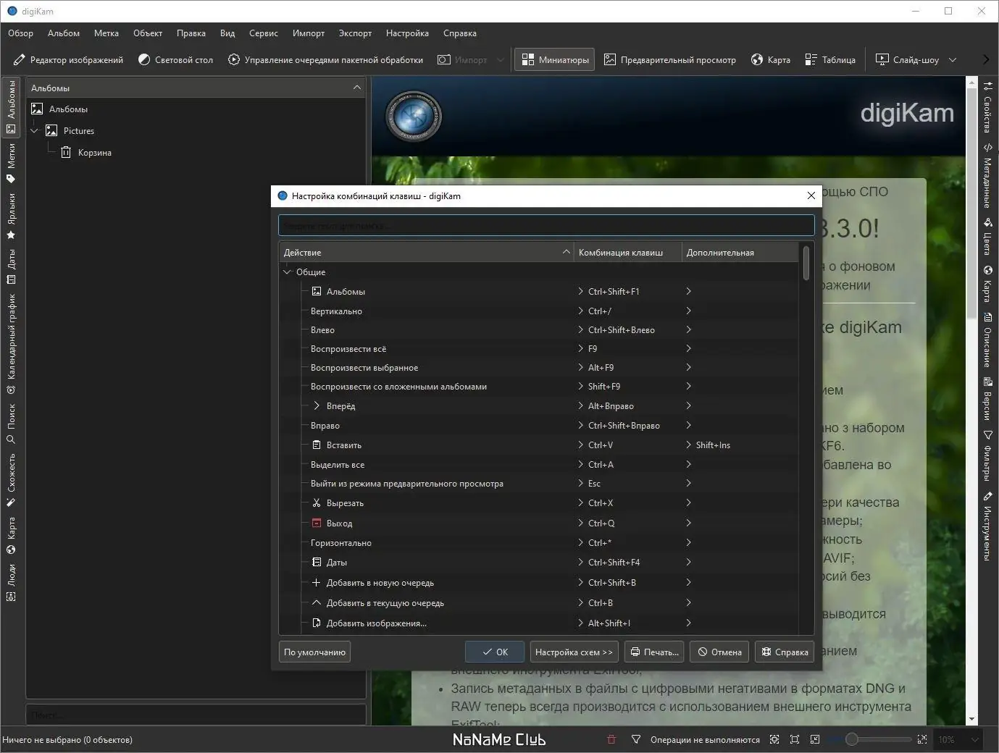Image resolution: width=999 pixels, height=753 pixels.
Task: Click the Комбинация клавиш column header
Action: coord(628,252)
